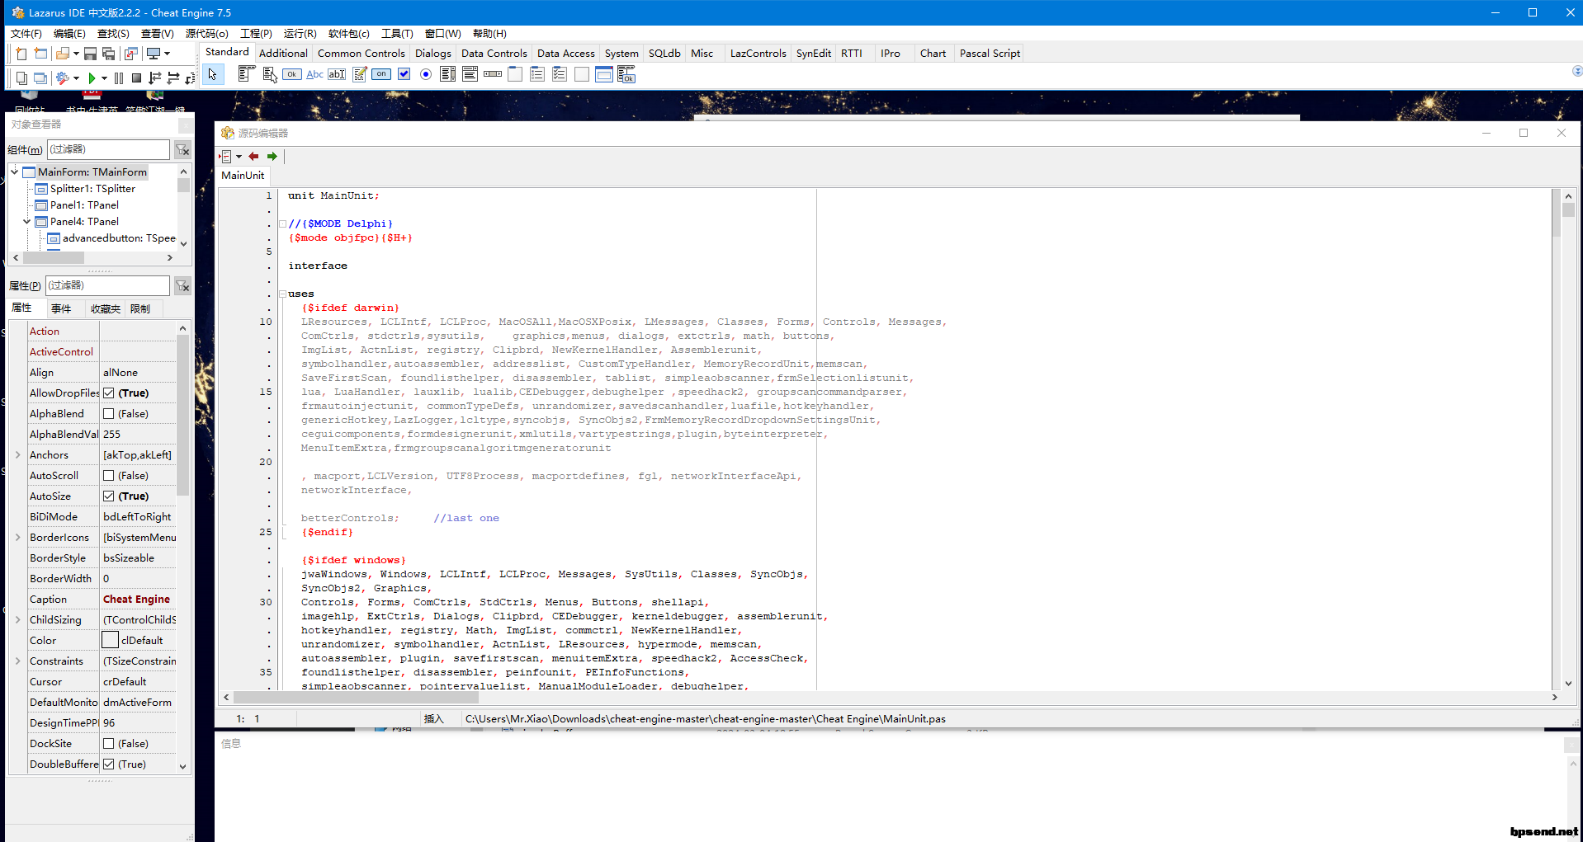Open the 工具(T) menu
Viewport: 1583px width, 842px height.
[x=397, y=33]
